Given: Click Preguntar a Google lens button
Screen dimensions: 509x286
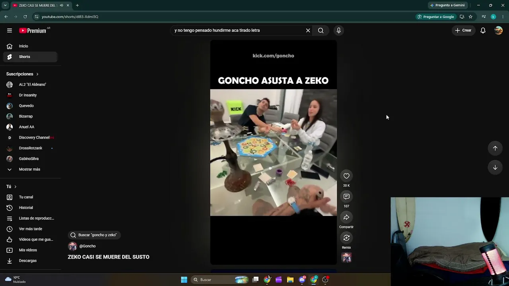Looking at the screenshot, I should coord(435,17).
